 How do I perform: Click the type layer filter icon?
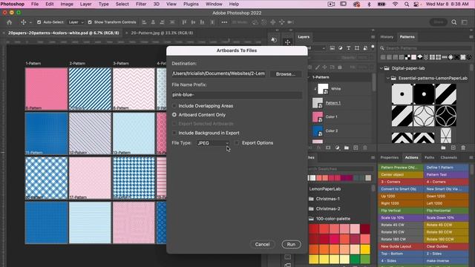[x=349, y=48]
